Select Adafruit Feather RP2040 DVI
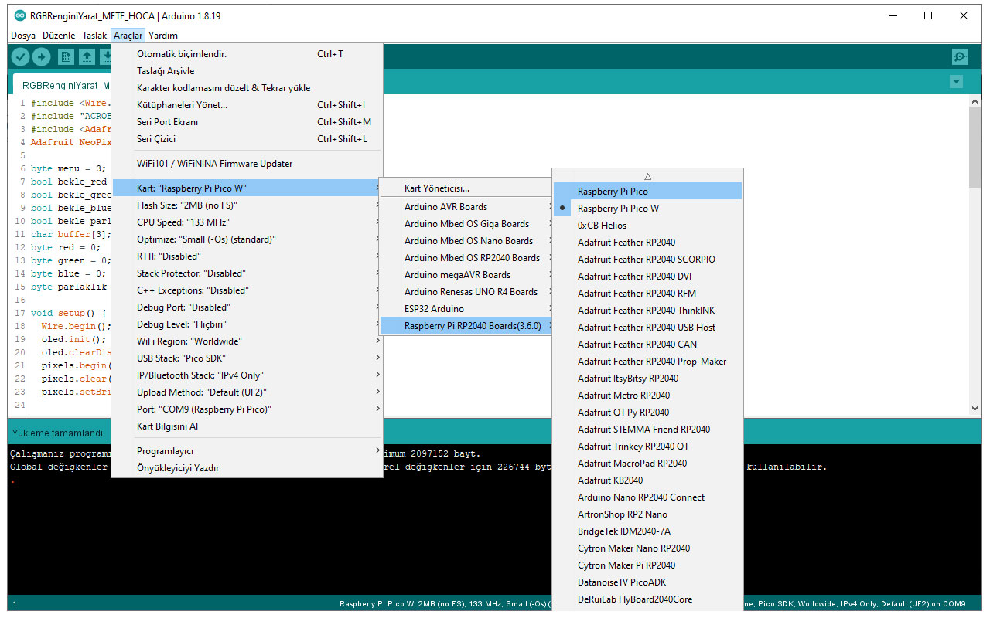Image resolution: width=990 pixels, height=618 pixels. point(647,277)
